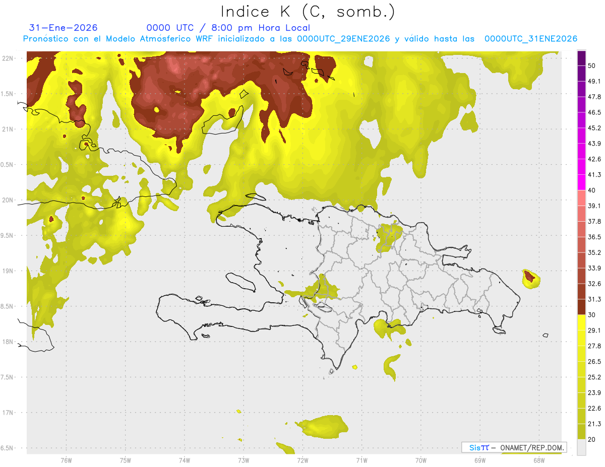Click the legend value '40'

pos(592,190)
